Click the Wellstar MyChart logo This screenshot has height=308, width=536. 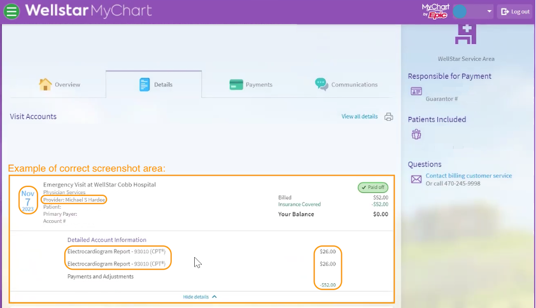pos(88,11)
